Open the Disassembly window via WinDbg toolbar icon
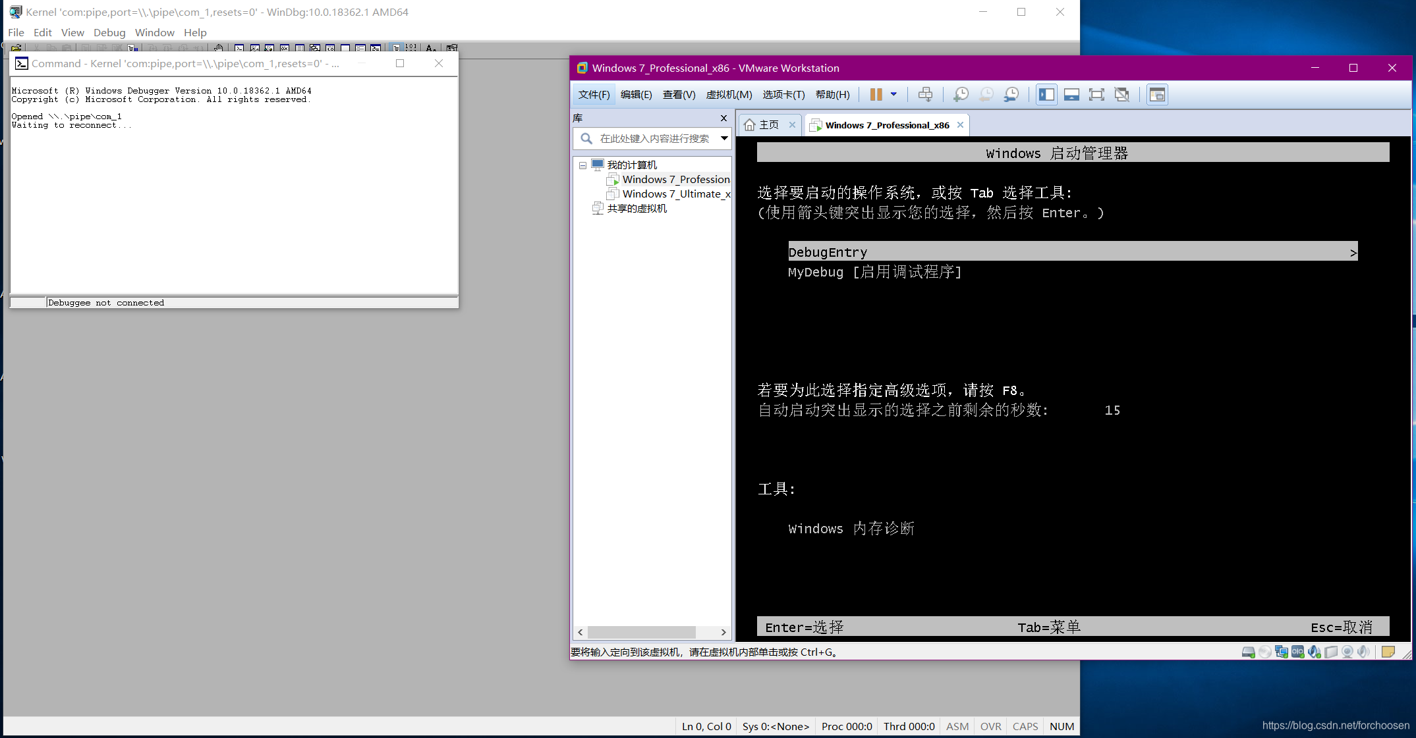The image size is (1416, 738). [x=329, y=48]
